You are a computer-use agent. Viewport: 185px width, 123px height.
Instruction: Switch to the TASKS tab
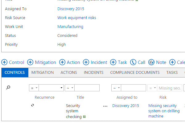tap(172, 72)
